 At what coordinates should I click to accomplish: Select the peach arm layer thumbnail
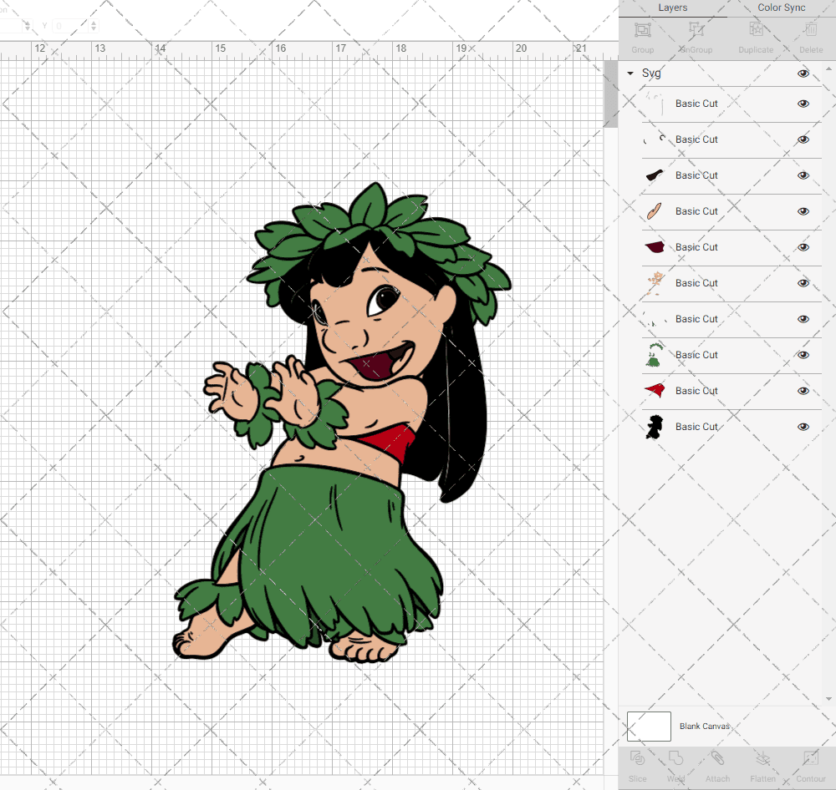(655, 211)
